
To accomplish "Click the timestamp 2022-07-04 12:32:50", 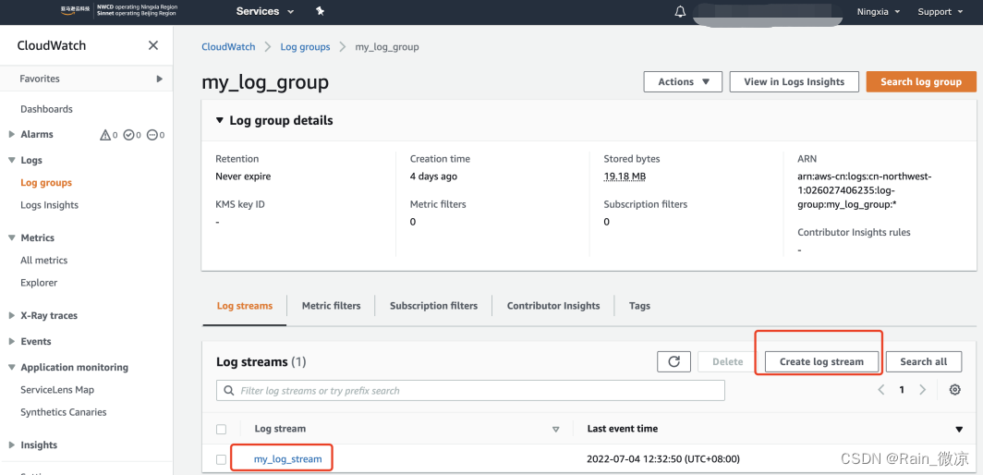I will click(662, 459).
